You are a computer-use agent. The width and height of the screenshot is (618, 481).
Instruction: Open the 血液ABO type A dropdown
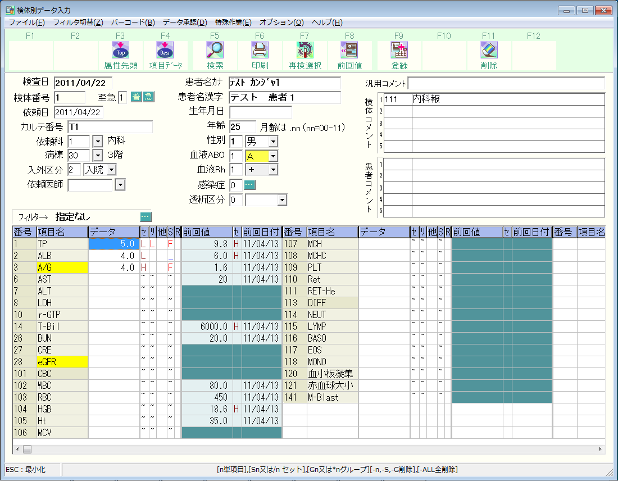[x=272, y=156]
